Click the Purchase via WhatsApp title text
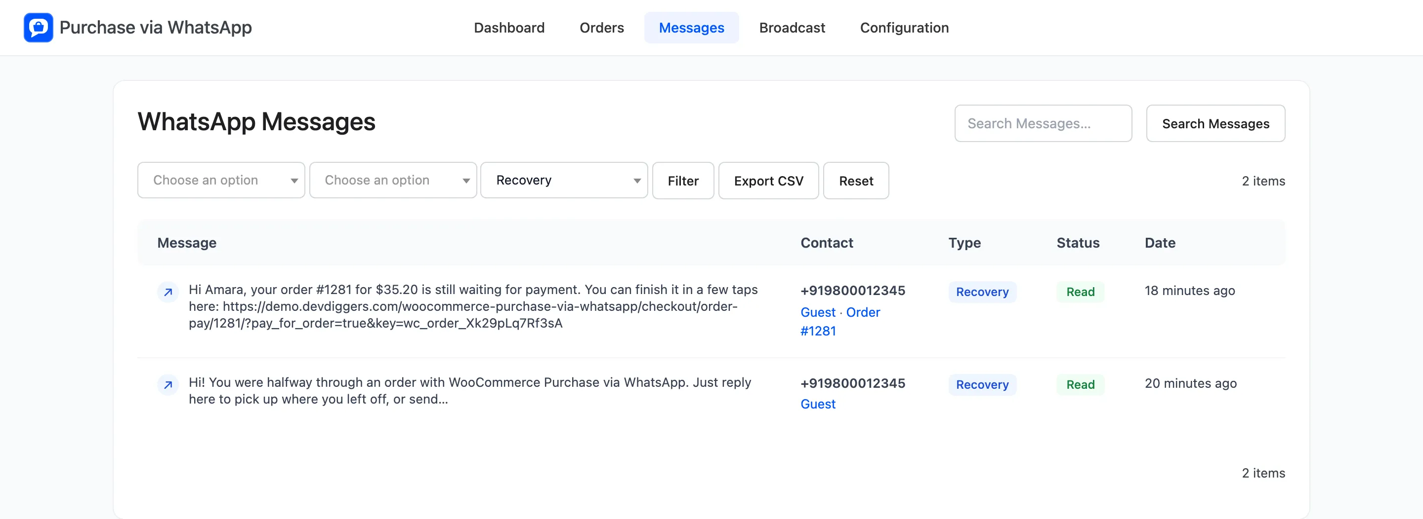 tap(155, 28)
